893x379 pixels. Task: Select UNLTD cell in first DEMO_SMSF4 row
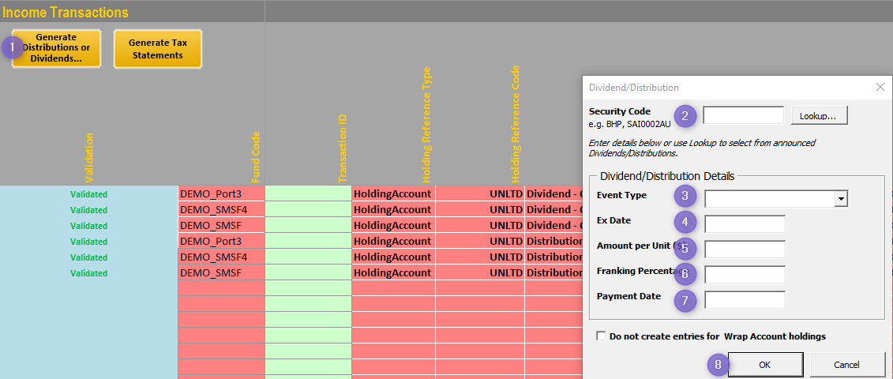[x=480, y=209]
